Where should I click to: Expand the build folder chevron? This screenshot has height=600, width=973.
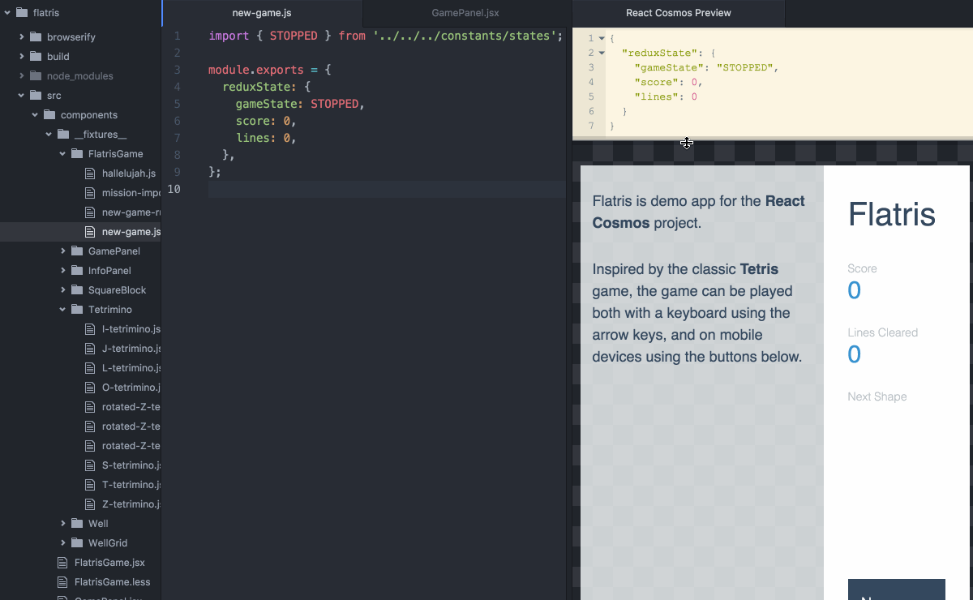tap(22, 57)
